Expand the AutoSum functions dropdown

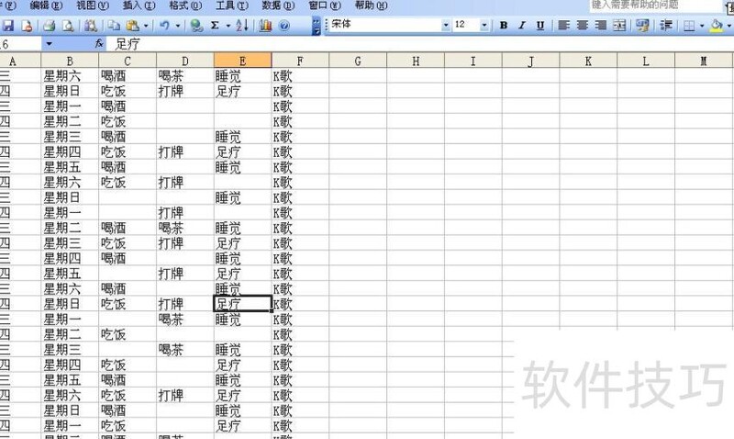coord(228,26)
